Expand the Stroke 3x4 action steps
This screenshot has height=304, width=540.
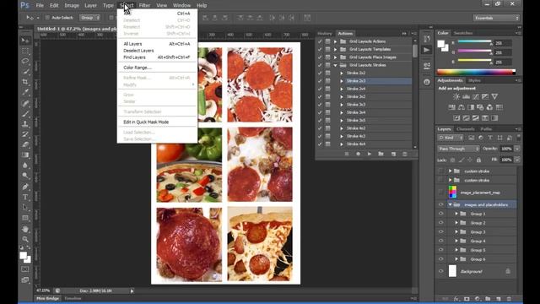(342, 112)
